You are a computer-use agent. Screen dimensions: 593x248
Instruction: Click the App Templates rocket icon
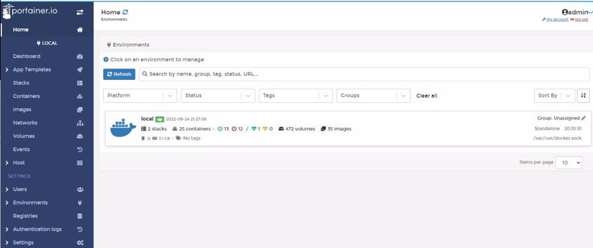(80, 70)
